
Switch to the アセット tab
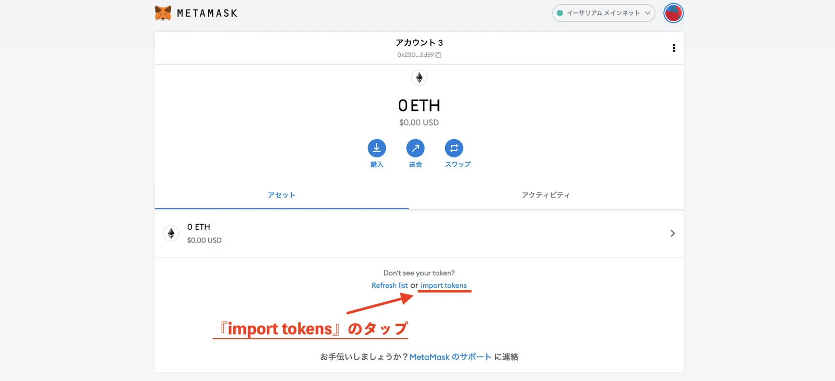click(x=282, y=195)
